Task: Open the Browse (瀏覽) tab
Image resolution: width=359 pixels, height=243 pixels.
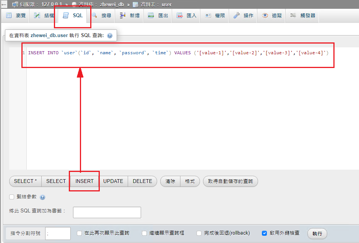Action: click(16, 16)
